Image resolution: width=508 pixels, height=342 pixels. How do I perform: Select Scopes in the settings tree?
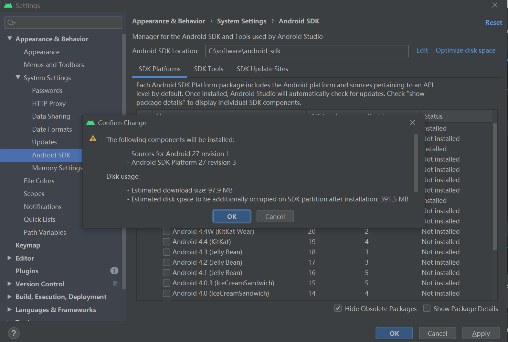[x=34, y=194]
